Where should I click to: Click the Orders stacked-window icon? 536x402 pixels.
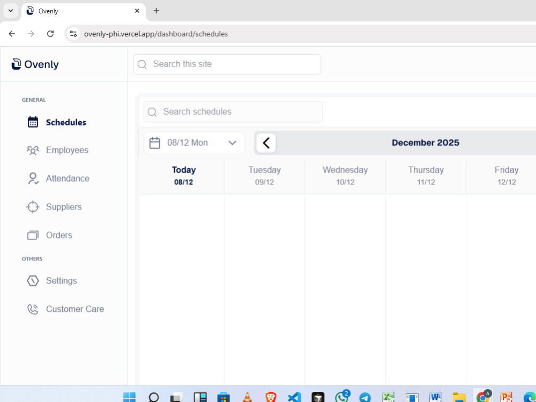(33, 235)
